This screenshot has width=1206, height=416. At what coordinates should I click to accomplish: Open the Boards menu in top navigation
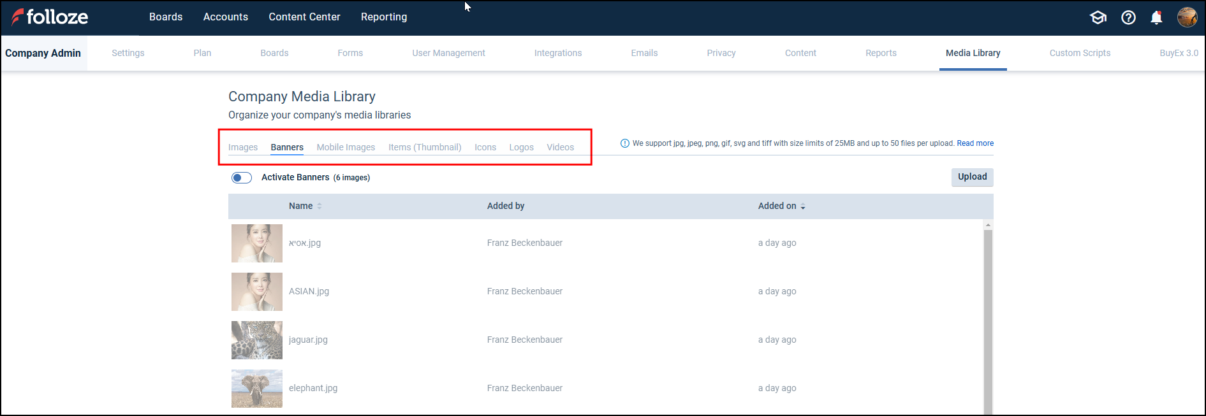(166, 17)
